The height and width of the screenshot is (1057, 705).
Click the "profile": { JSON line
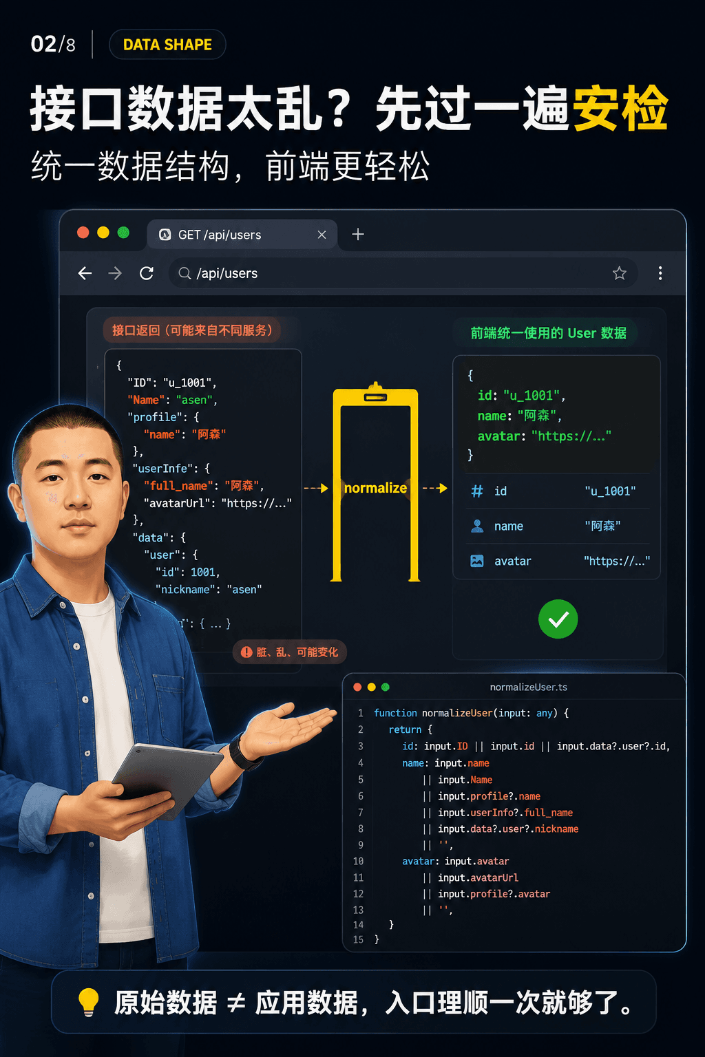[x=163, y=417]
